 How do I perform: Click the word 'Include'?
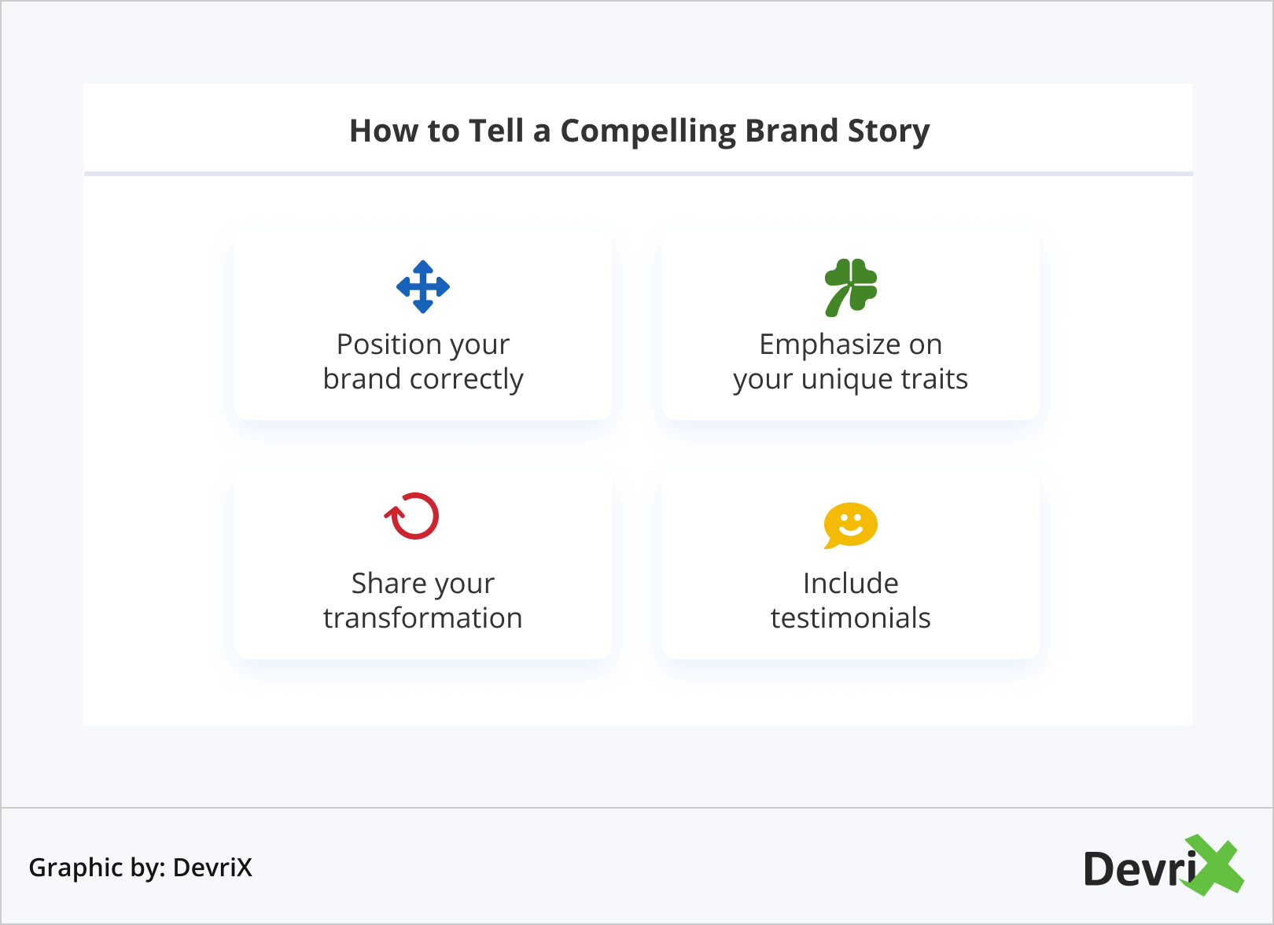851,584
